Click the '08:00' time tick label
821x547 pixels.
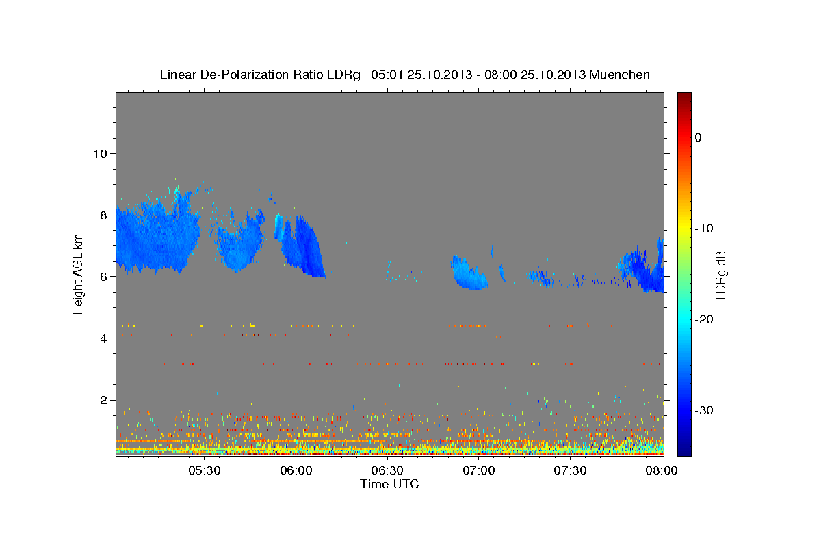(662, 470)
